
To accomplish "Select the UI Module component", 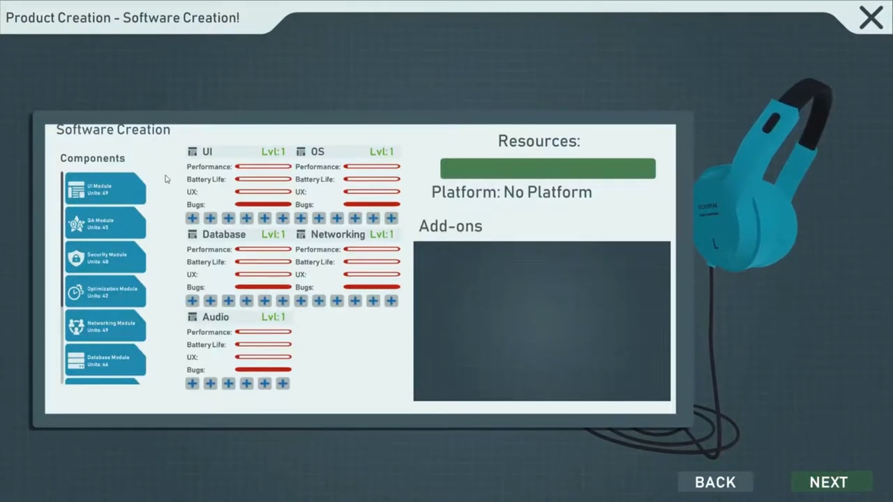I will 105,189.
